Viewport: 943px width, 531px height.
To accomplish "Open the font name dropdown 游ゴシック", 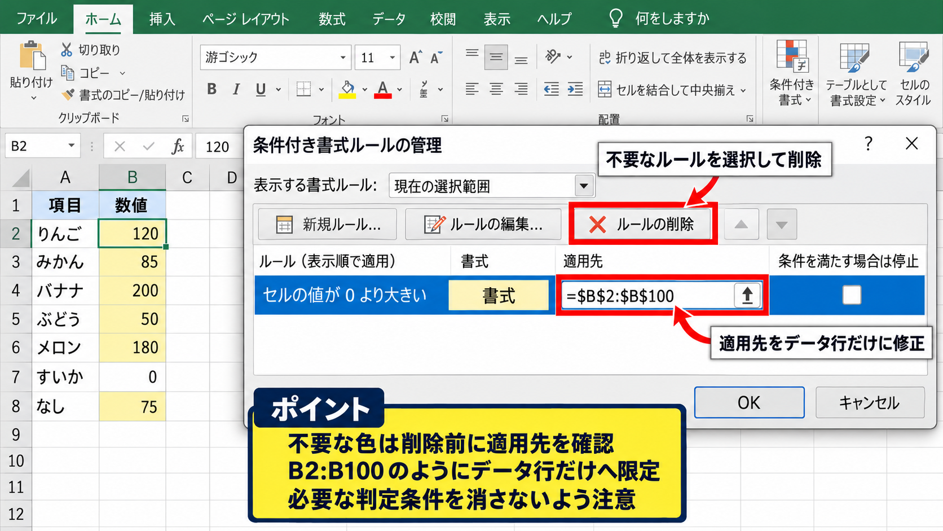I will (342, 58).
